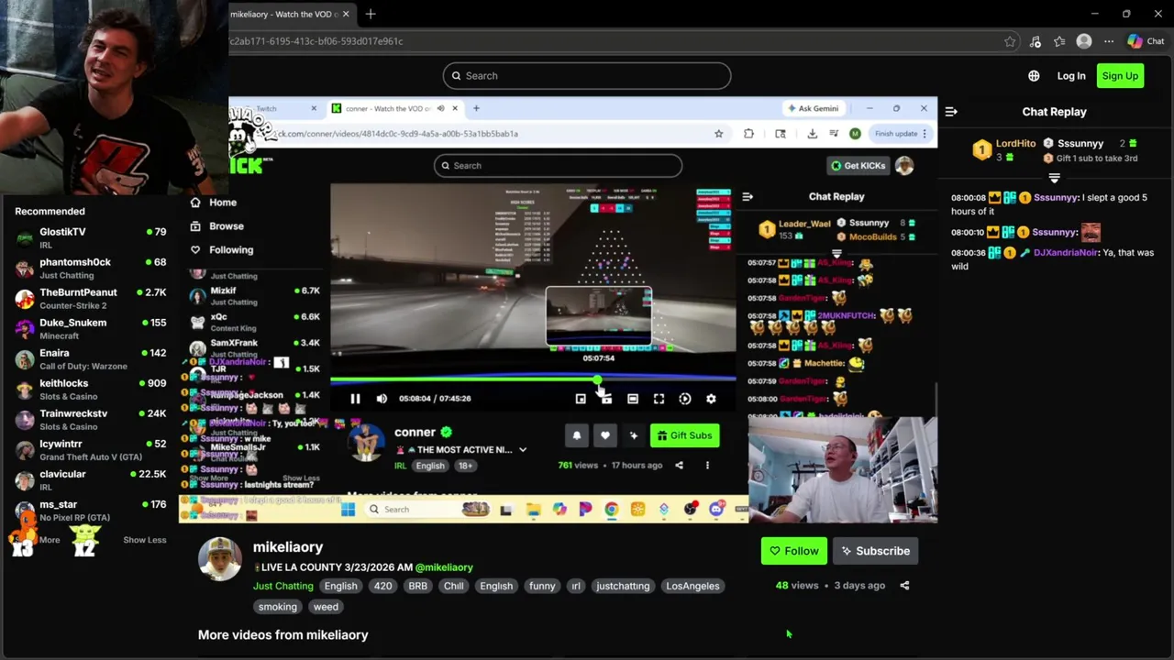Mute the conner VOD audio
This screenshot has height=660, width=1174.
382,399
